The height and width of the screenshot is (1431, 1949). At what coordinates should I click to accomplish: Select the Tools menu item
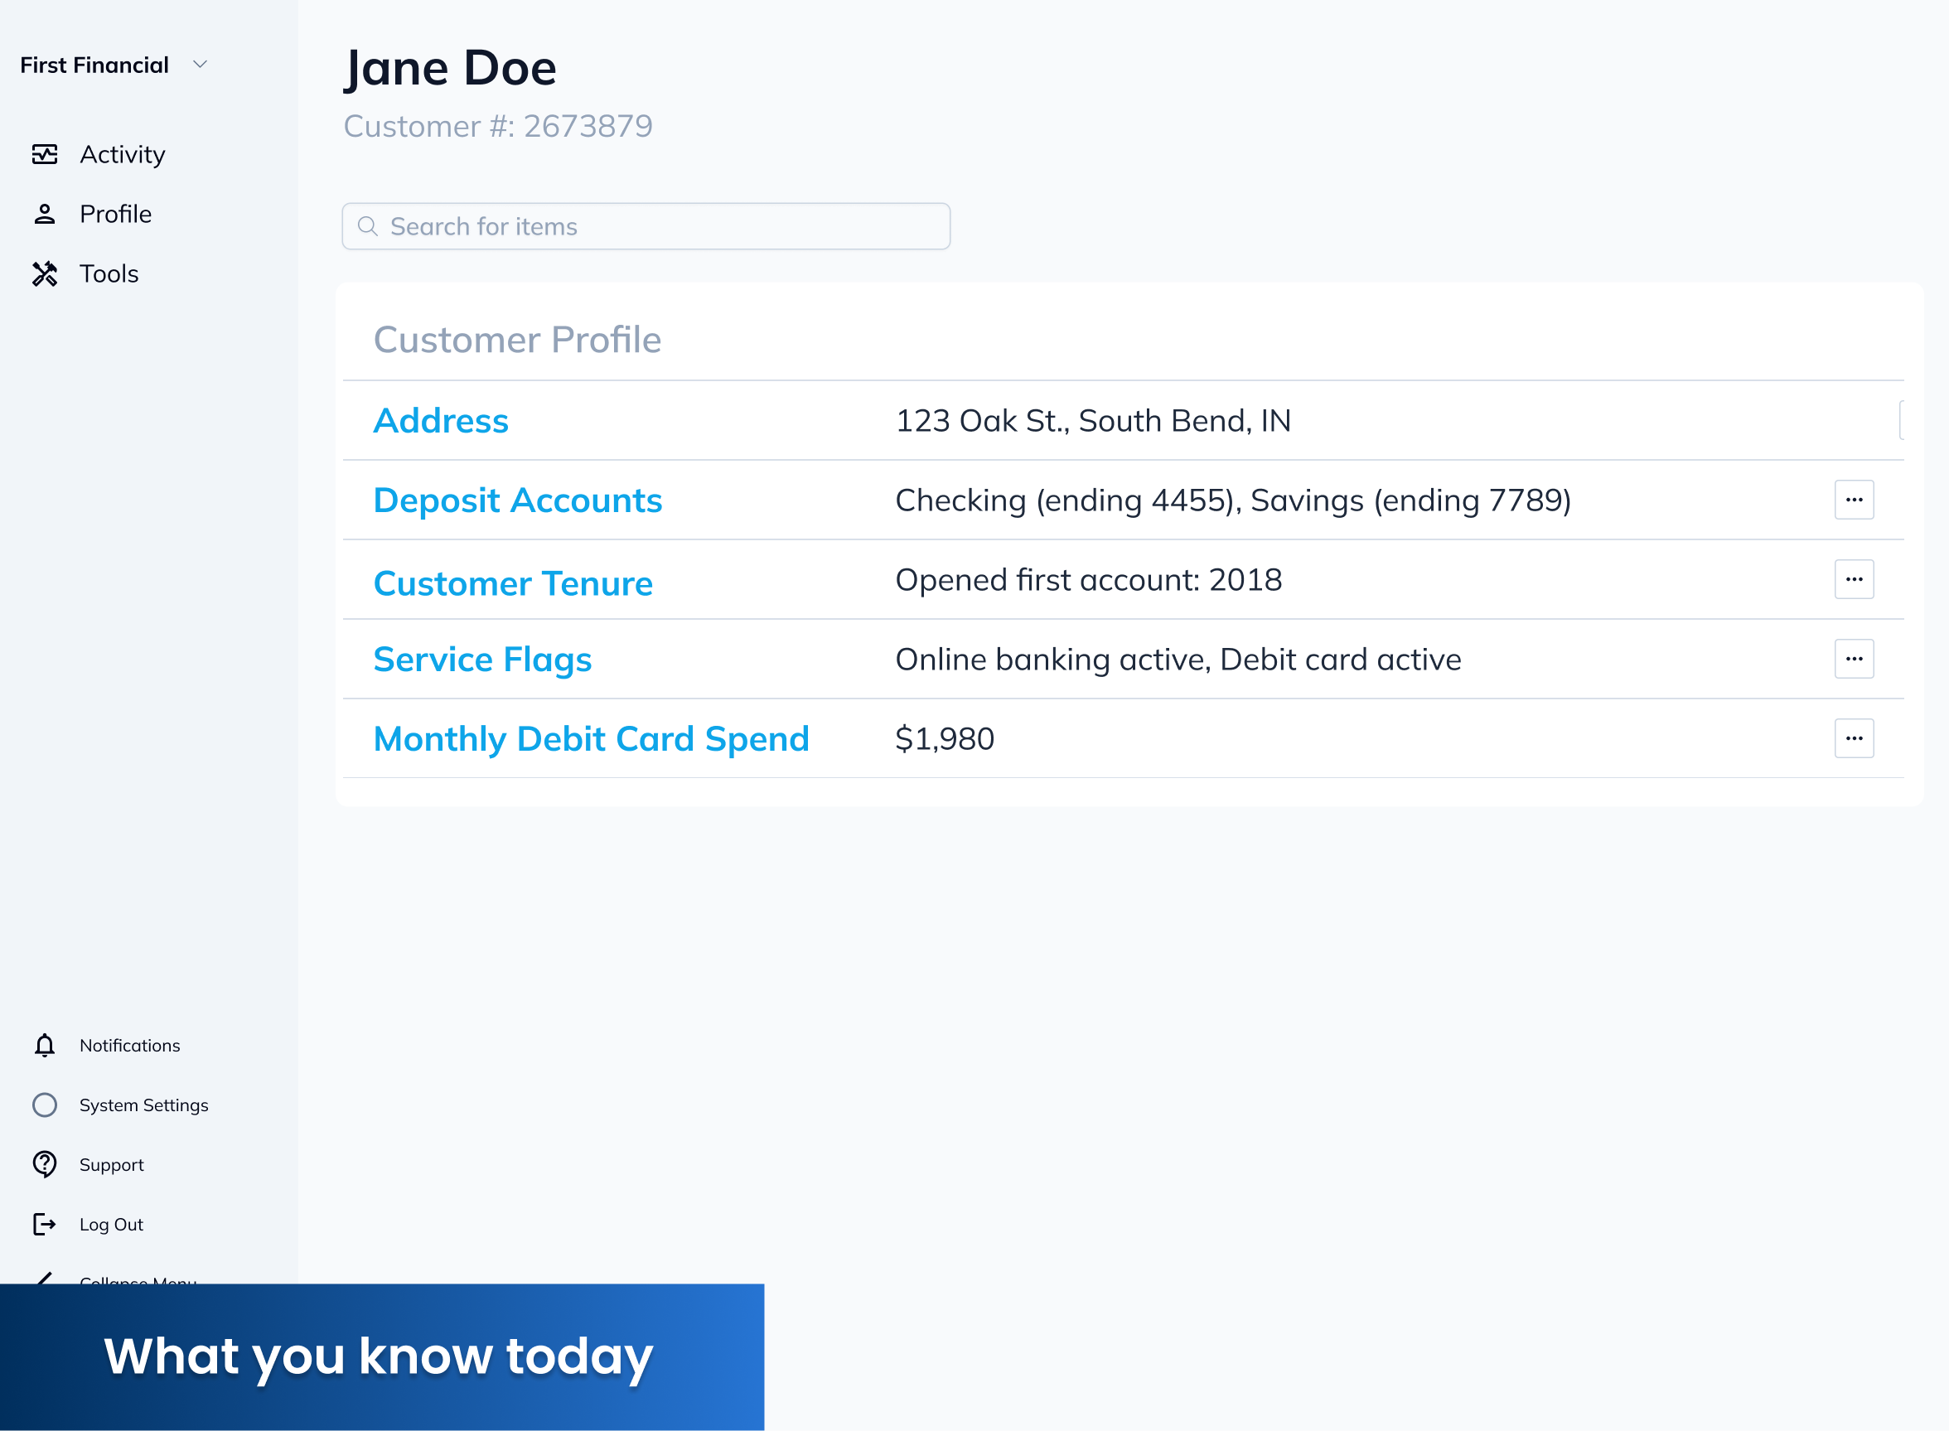pos(109,273)
